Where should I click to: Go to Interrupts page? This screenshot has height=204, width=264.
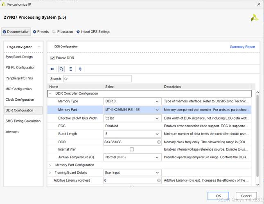tap(12, 132)
